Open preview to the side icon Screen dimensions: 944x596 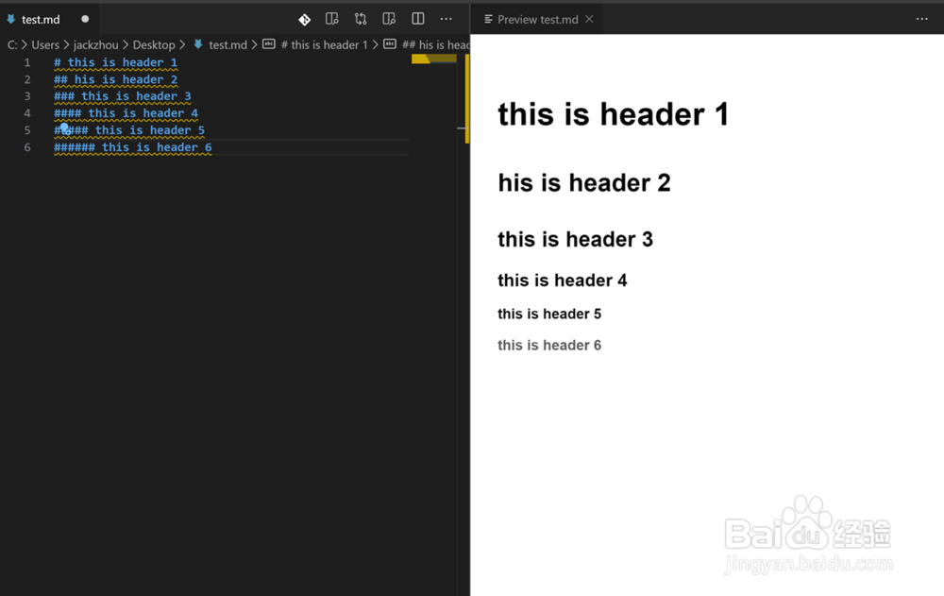click(331, 19)
